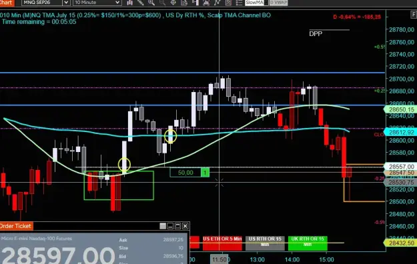Viewport: 417px width, 264px height.
Task: Select the bar chart style icon
Action: point(130,3)
